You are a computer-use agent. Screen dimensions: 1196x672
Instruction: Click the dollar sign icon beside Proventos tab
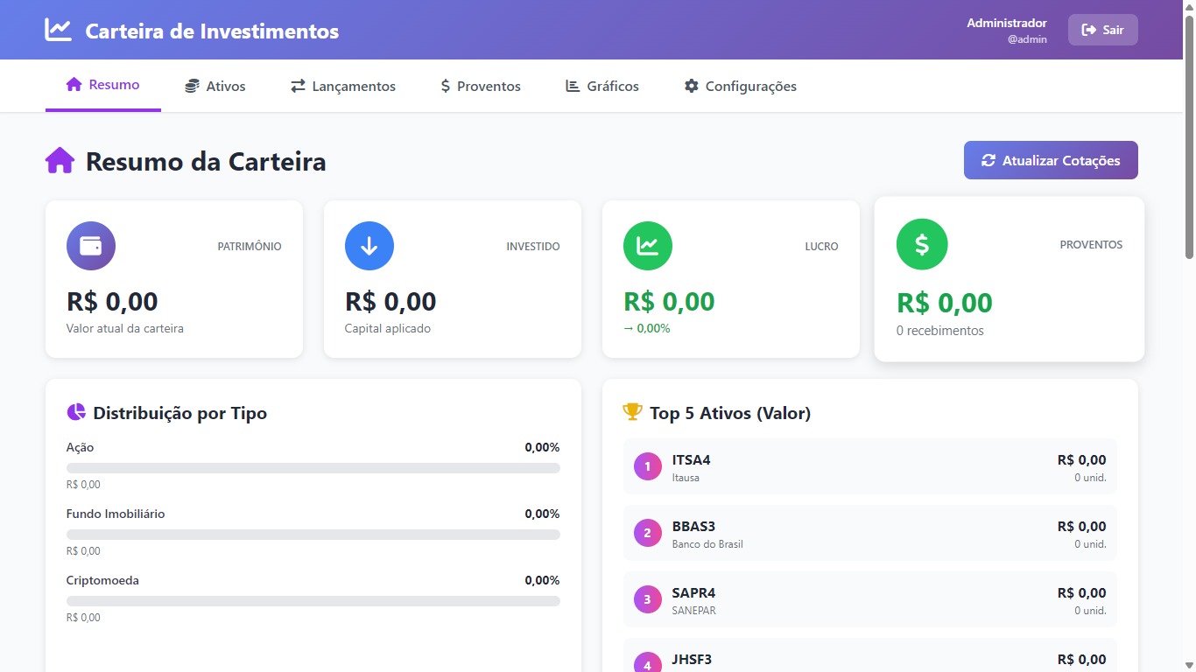[444, 85]
